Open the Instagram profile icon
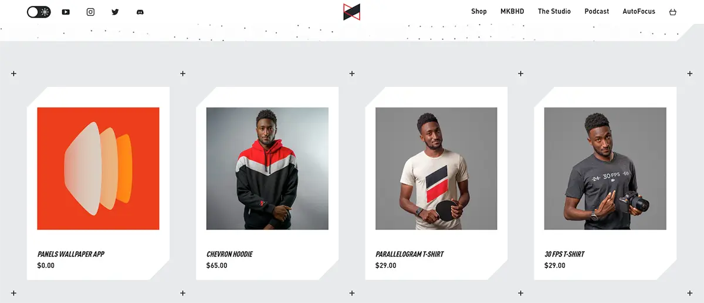704x303 pixels. [90, 12]
